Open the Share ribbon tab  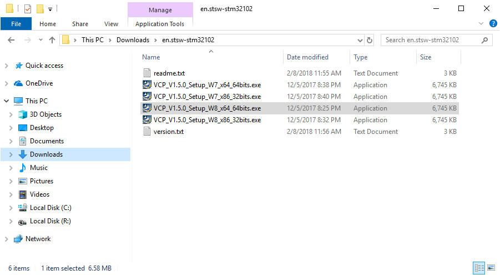coord(80,24)
